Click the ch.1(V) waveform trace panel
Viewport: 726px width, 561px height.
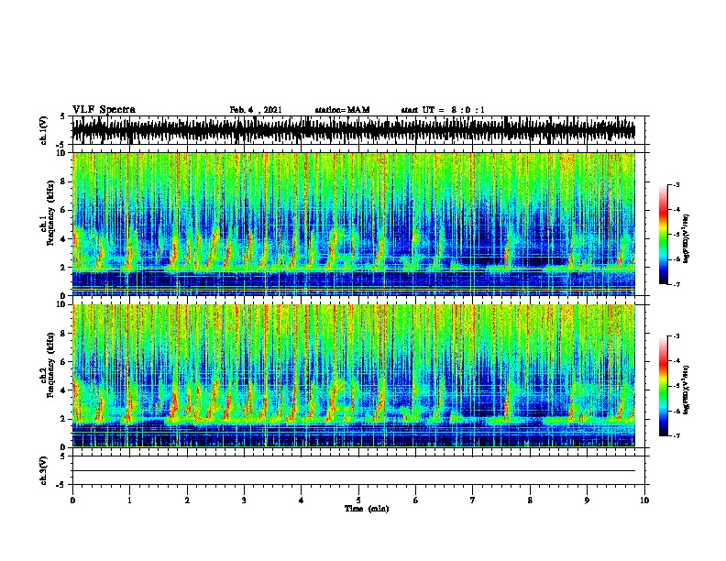click(x=354, y=130)
